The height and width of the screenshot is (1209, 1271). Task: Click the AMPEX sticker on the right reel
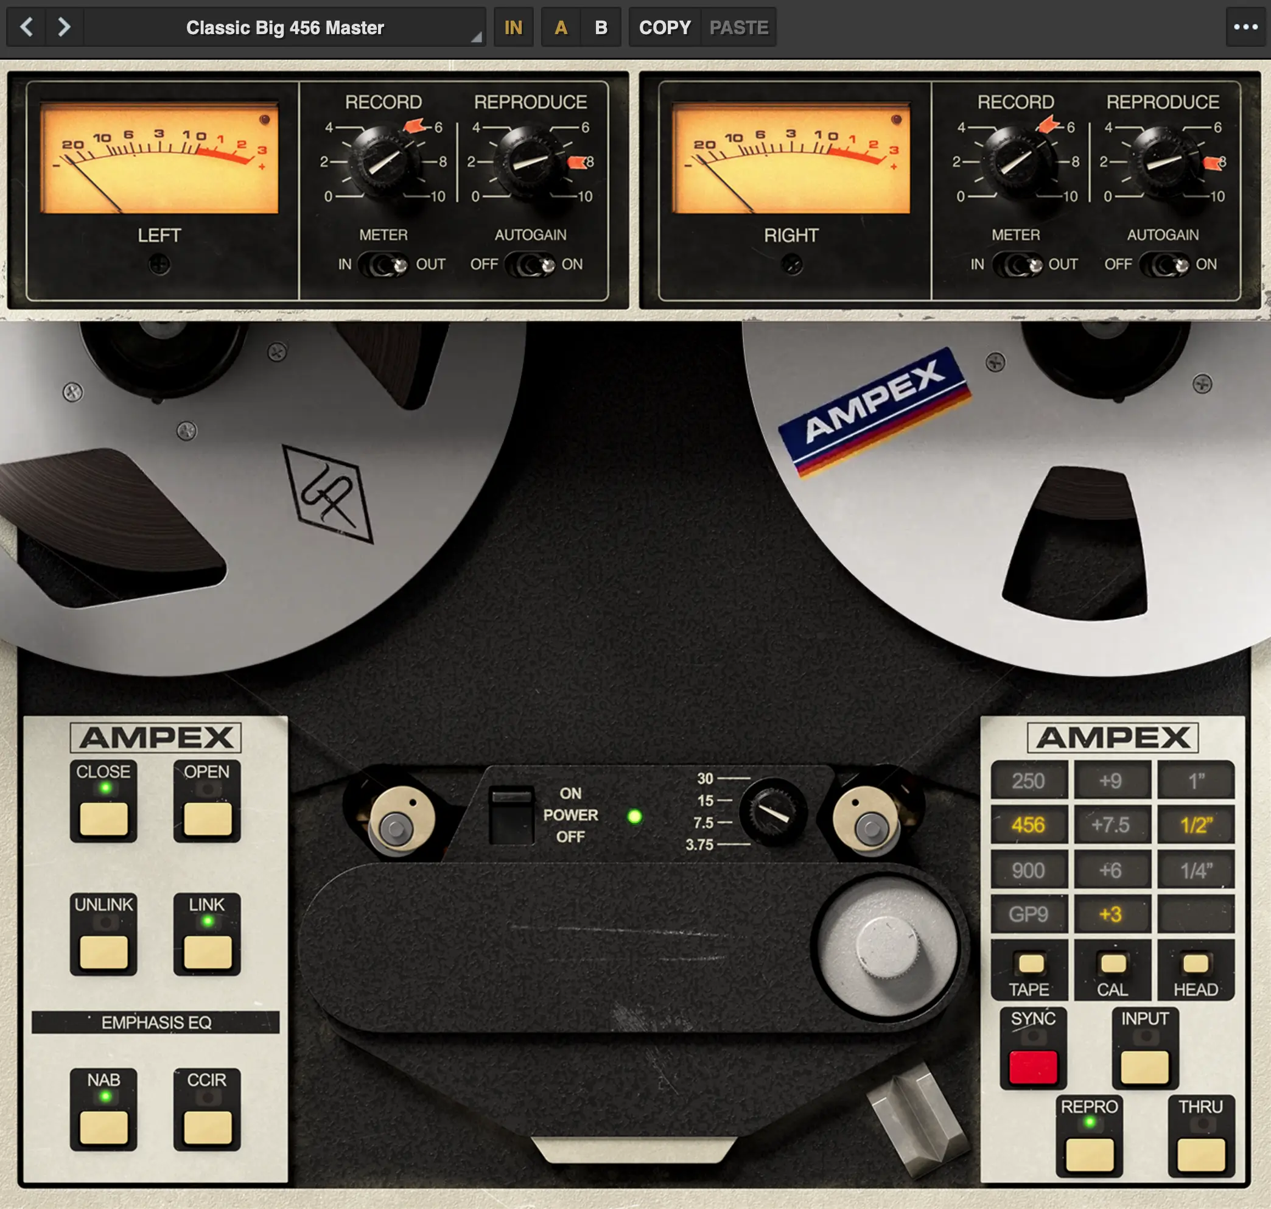coord(875,413)
